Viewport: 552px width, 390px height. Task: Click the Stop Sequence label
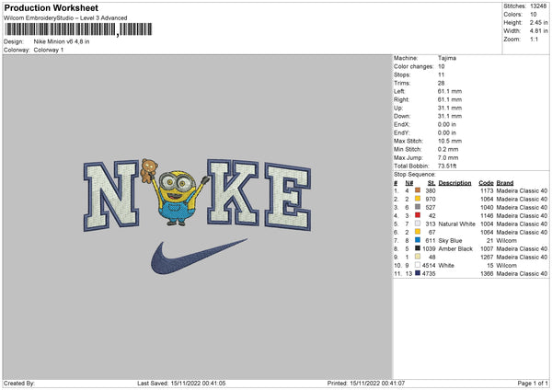(x=415, y=175)
